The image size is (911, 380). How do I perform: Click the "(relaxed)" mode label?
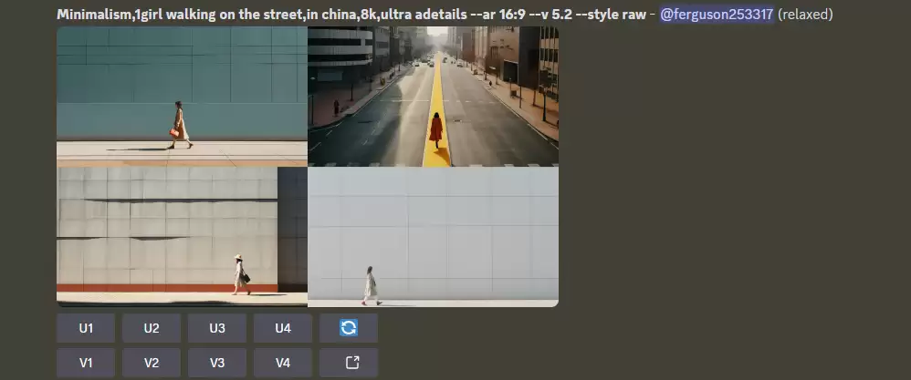[x=805, y=15]
